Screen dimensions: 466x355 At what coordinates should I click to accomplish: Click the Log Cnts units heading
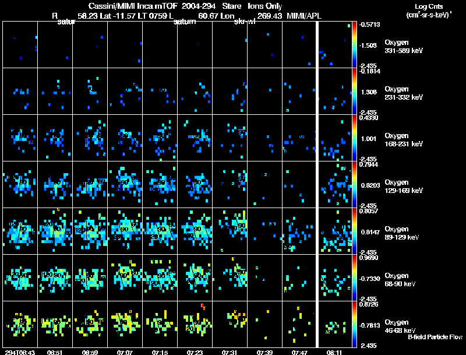point(429,6)
